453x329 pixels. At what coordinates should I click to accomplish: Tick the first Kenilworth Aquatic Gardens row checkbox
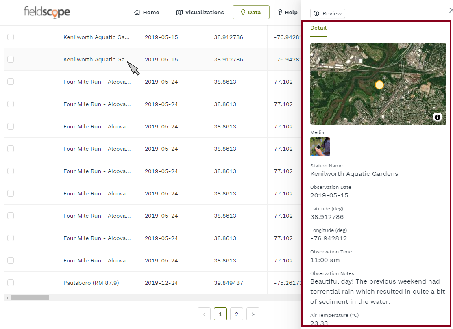(11, 37)
